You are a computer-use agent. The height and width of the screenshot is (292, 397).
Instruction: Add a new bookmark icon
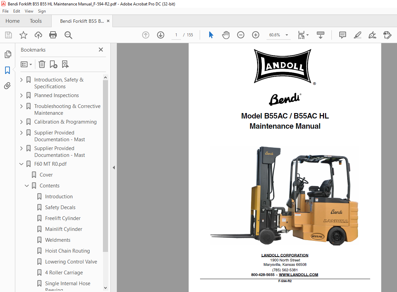[x=53, y=64]
